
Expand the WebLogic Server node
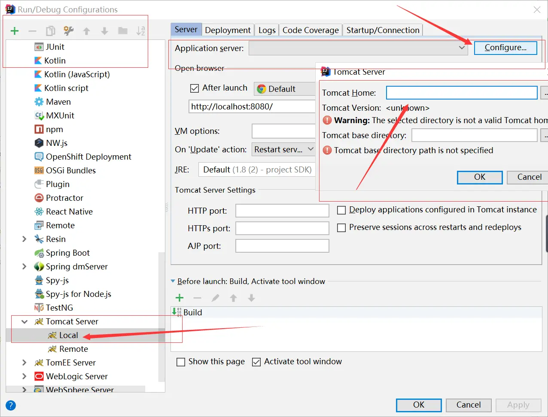[24, 376]
